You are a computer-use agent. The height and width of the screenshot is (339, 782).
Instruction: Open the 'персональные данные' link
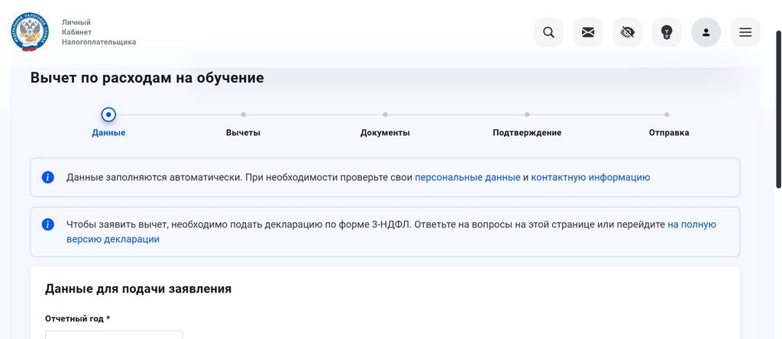click(468, 177)
